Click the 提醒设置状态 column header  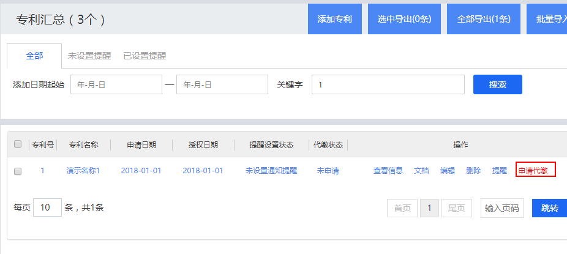click(x=272, y=145)
